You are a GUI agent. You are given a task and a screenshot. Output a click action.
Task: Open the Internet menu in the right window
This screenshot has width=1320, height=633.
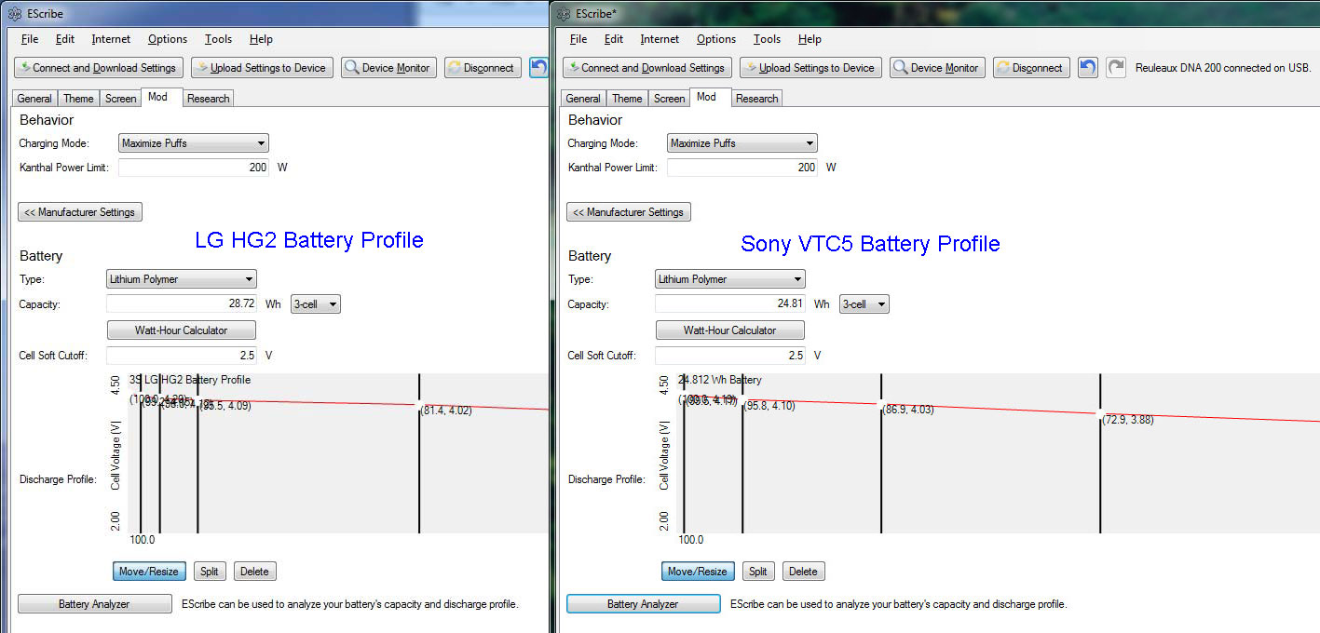660,39
